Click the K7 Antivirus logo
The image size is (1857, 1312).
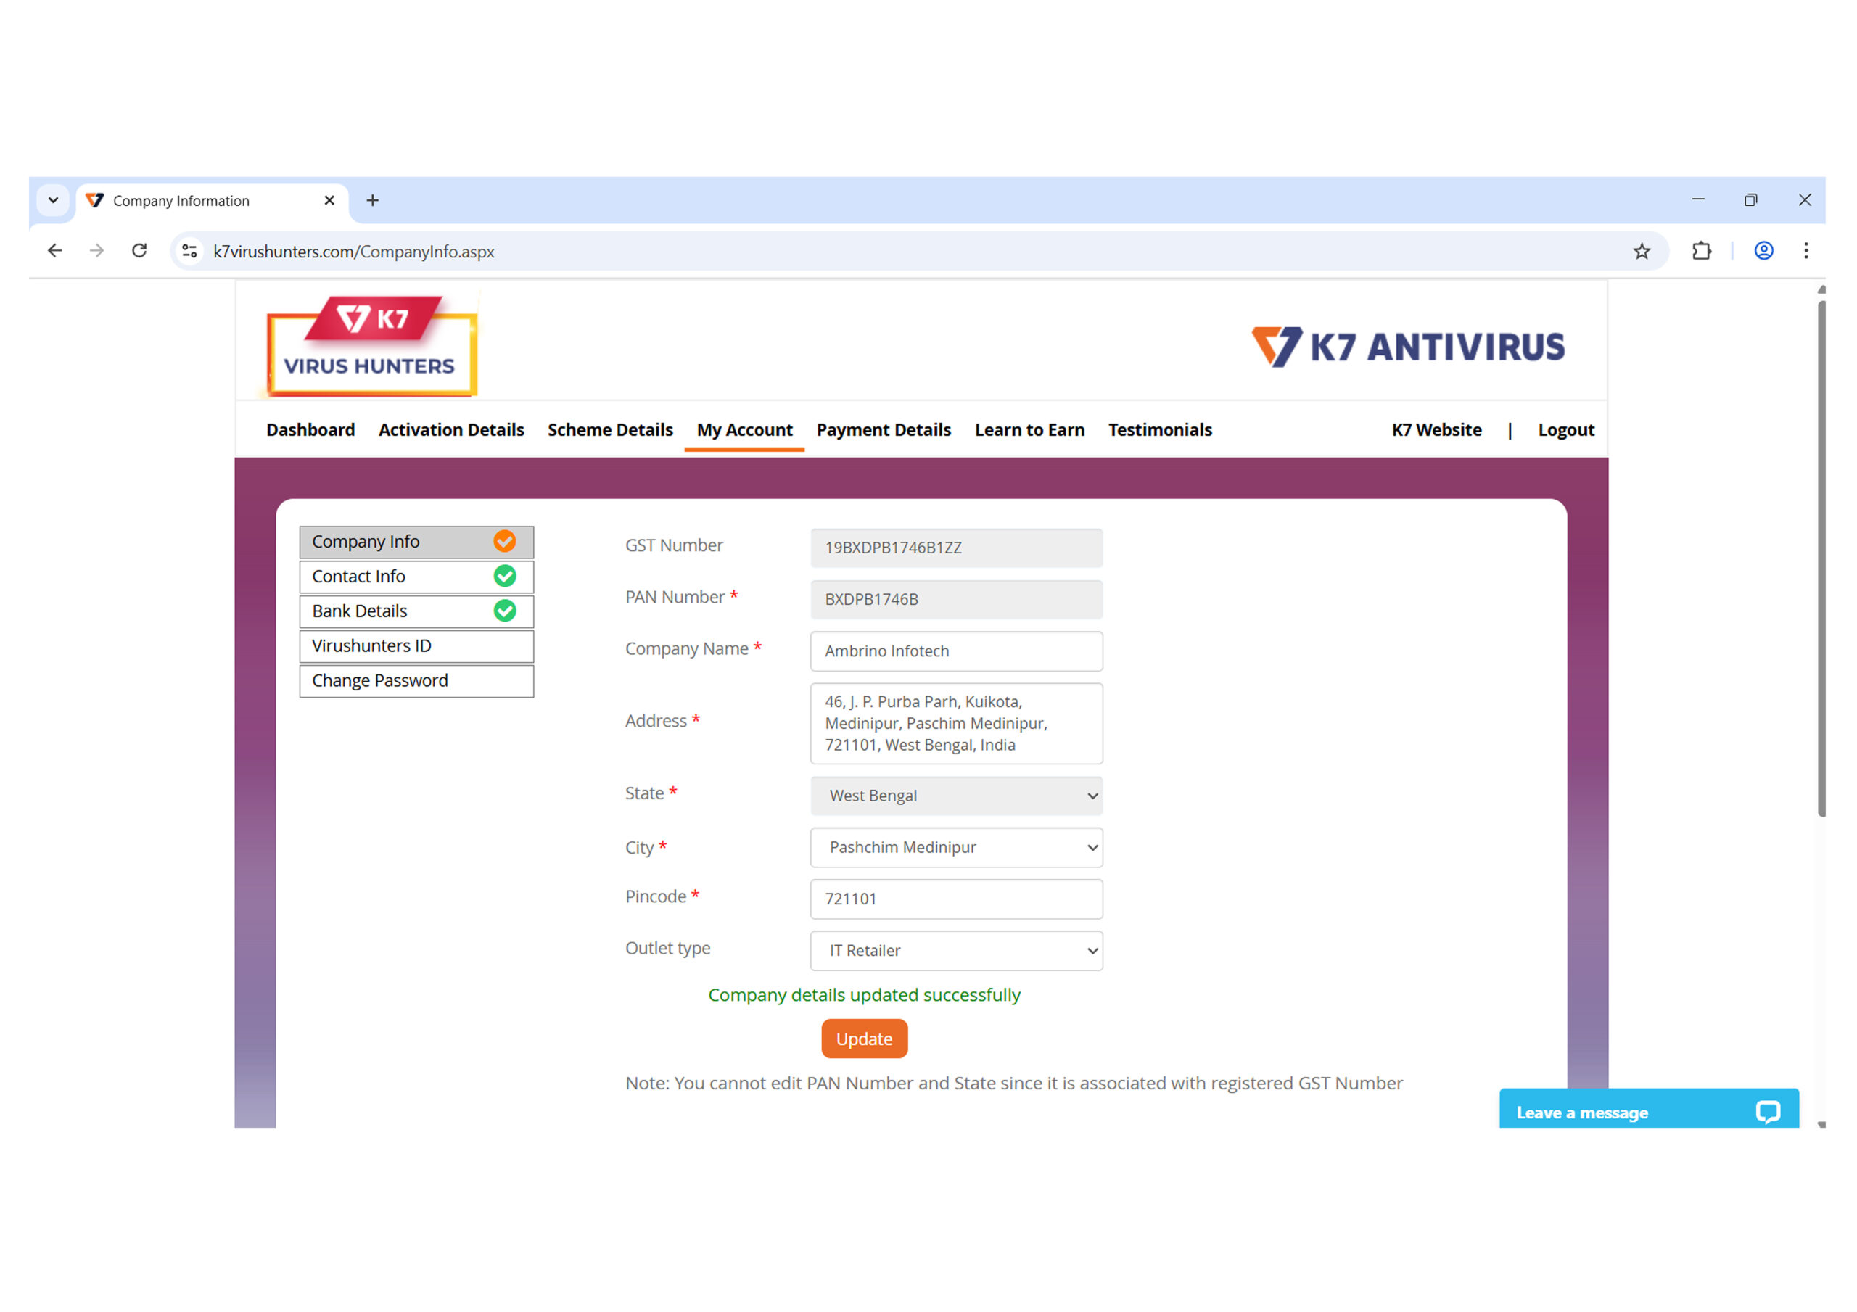[x=1407, y=347]
